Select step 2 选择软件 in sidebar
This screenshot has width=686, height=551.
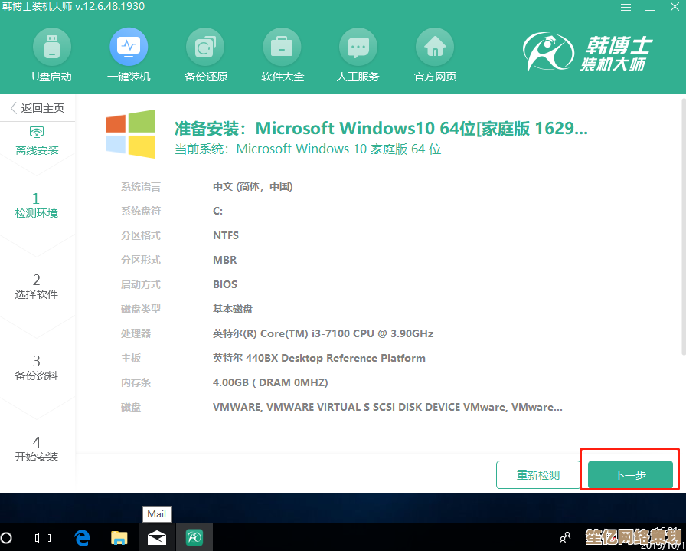pyautogui.click(x=37, y=287)
